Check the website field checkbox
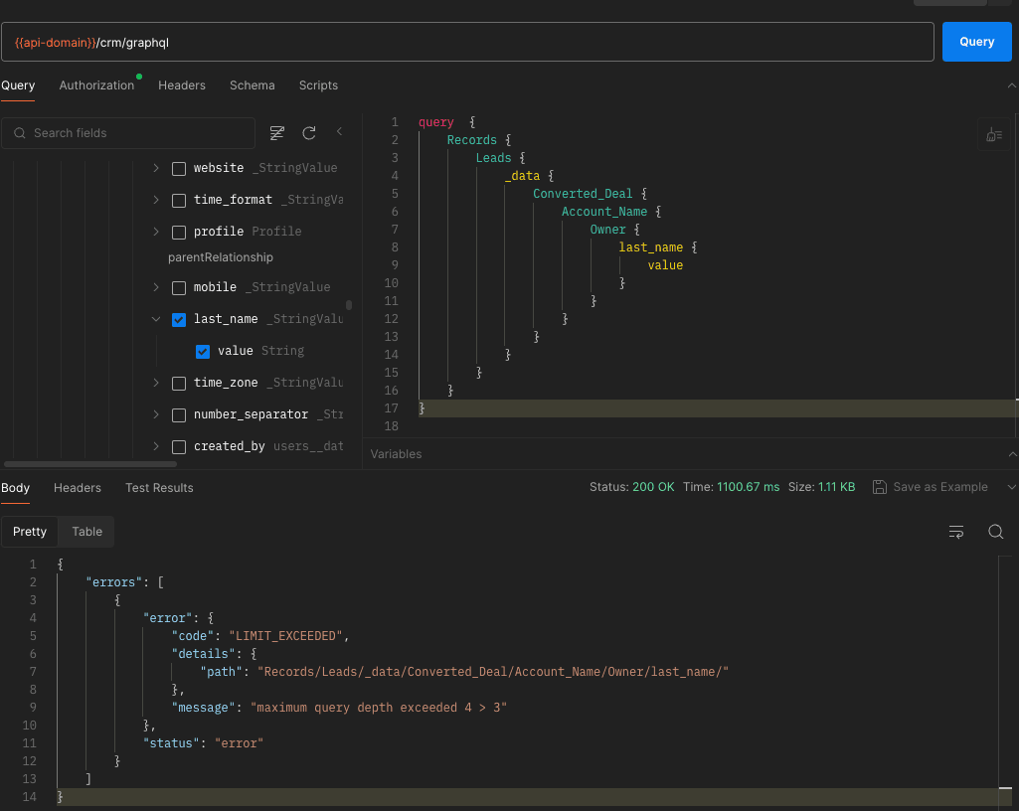Screen dimensions: 1019x811 [179, 169]
